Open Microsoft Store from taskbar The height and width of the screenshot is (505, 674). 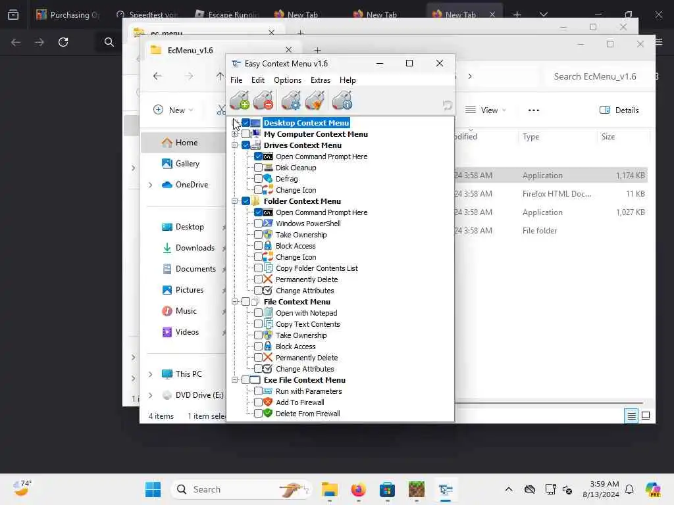tap(387, 489)
